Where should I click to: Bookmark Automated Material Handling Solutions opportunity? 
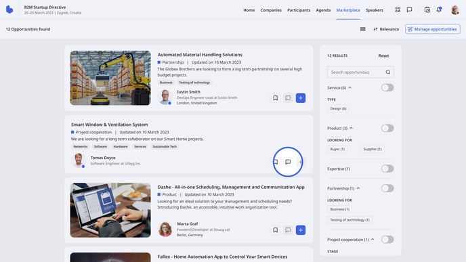pyautogui.click(x=276, y=97)
